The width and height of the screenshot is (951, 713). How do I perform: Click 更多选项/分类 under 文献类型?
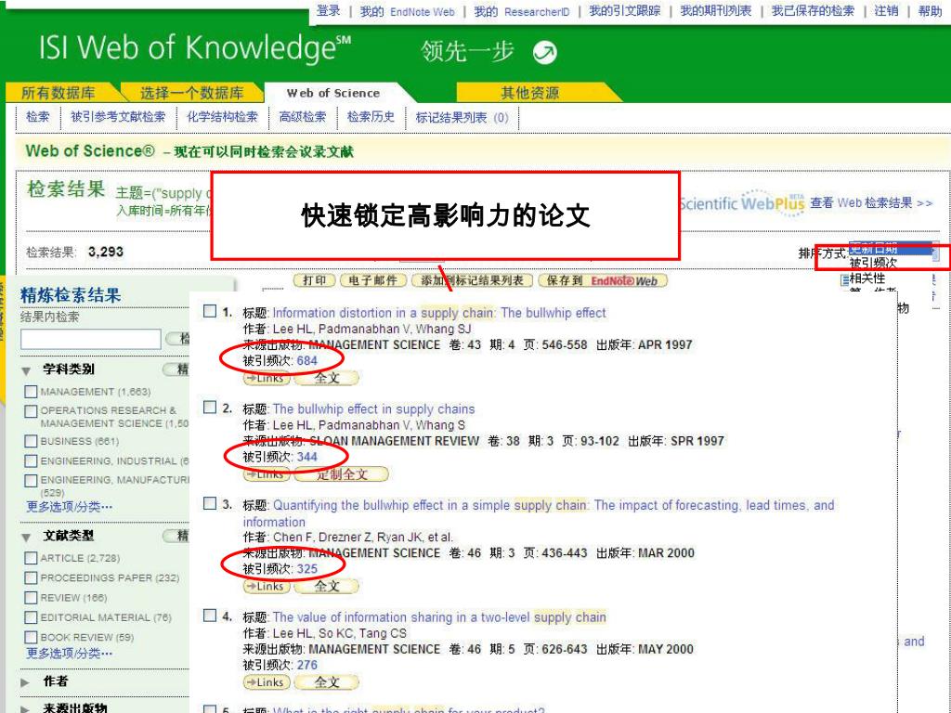point(69,653)
